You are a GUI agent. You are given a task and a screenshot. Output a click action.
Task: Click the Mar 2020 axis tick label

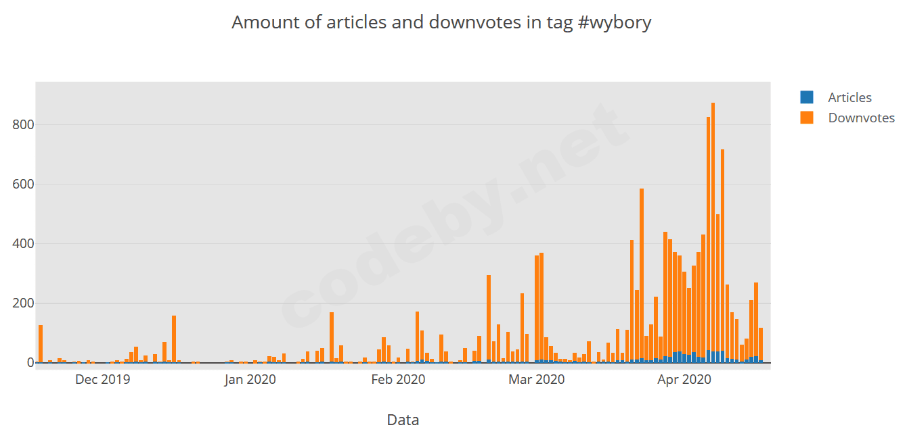[x=536, y=379]
